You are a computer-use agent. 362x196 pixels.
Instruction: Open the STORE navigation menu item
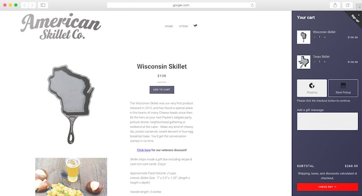point(184,26)
